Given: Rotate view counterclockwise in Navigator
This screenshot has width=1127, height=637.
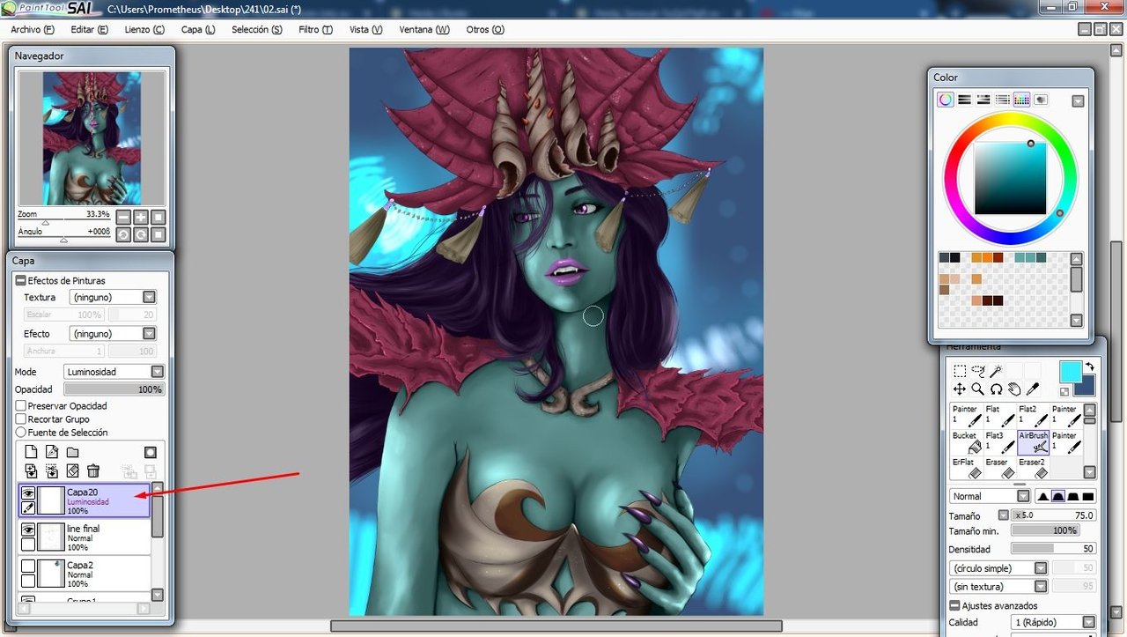Looking at the screenshot, I should (x=123, y=234).
